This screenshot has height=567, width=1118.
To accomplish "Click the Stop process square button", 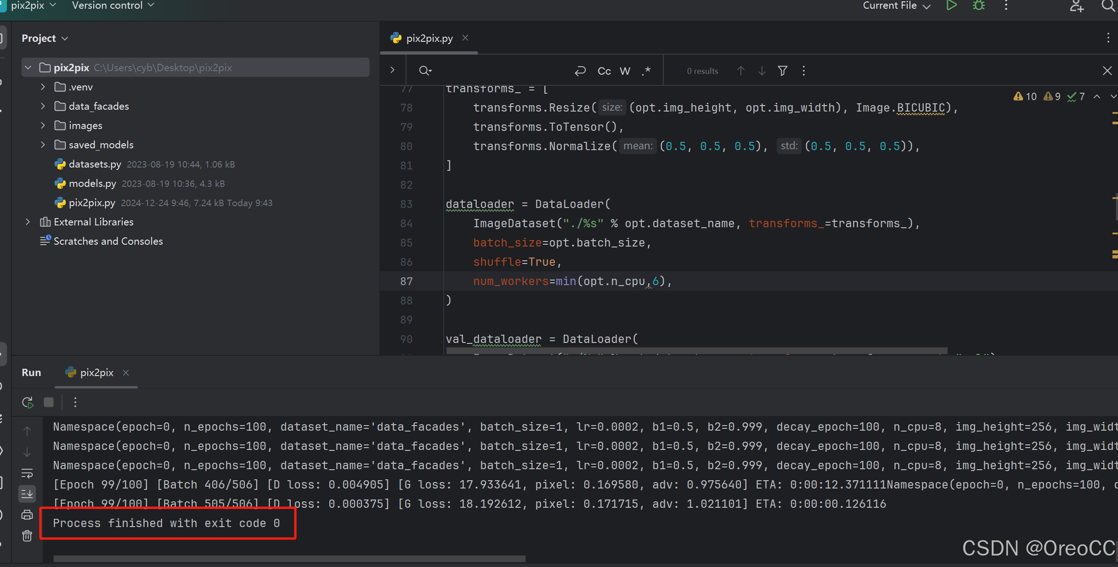I will coord(49,403).
